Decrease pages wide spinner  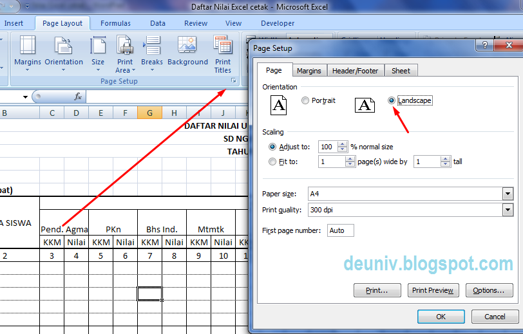[350, 164]
